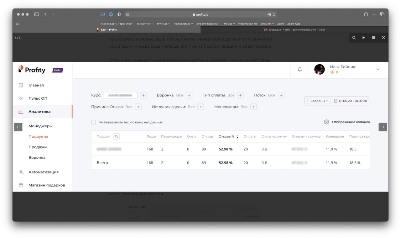Click the Илья Рейниш user name
Image resolution: width=401 pixels, height=238 pixels.
pyautogui.click(x=343, y=67)
